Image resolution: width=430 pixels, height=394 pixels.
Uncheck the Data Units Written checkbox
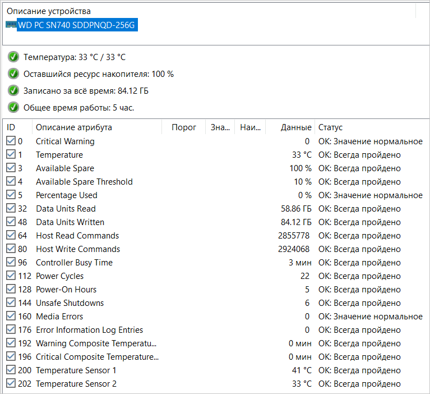coord(11,222)
